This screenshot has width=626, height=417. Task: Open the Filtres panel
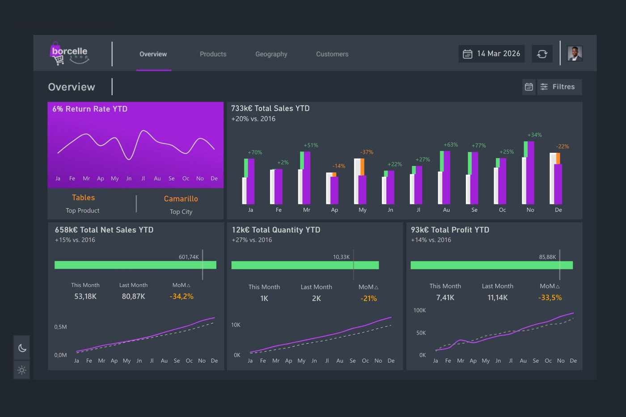tap(559, 87)
